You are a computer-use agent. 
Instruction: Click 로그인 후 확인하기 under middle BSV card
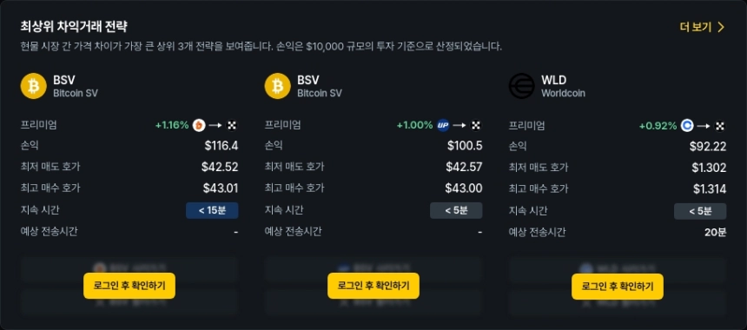coord(373,286)
